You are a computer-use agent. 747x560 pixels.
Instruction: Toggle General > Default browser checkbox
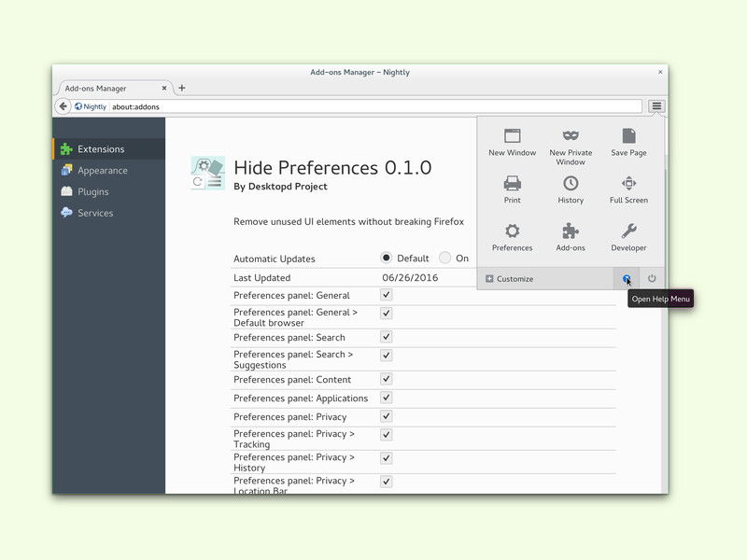[387, 314]
